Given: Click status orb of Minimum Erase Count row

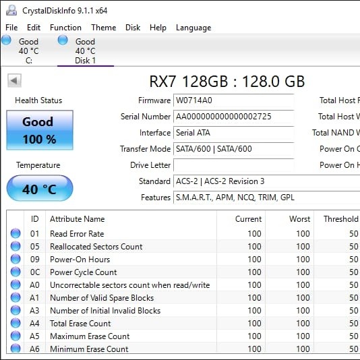Looking at the screenshot, I should [x=16, y=349].
